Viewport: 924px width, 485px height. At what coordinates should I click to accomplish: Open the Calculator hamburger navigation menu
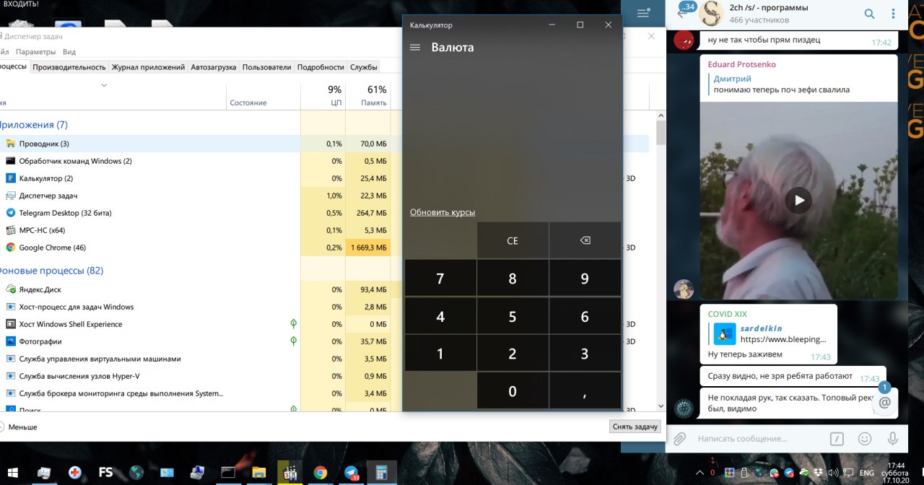[x=415, y=48]
